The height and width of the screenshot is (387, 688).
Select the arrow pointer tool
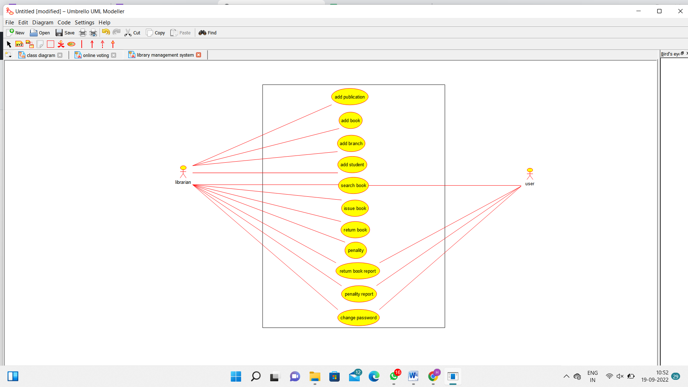click(9, 44)
